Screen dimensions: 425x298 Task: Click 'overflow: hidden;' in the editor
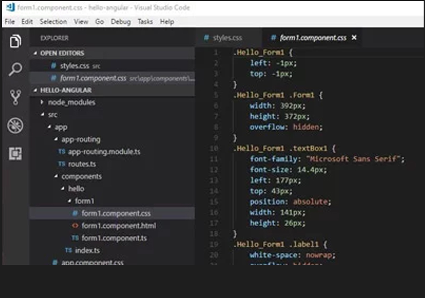[x=286, y=127]
